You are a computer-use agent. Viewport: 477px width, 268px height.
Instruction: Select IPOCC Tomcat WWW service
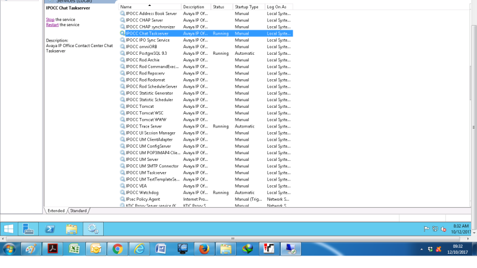tap(206, 120)
